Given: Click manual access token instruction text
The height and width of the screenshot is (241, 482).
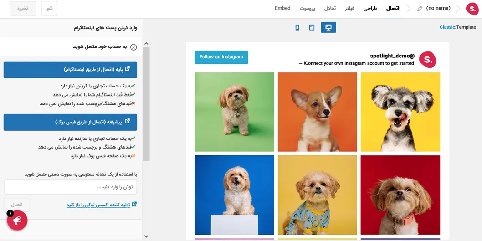Looking at the screenshot, I should pos(81,174).
